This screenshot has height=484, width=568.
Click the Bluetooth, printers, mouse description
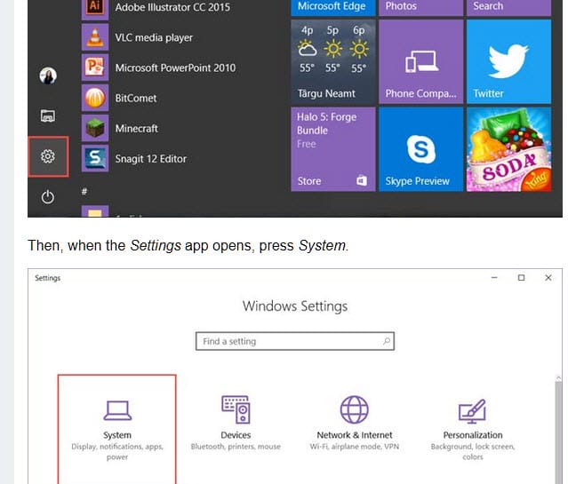pos(236,447)
